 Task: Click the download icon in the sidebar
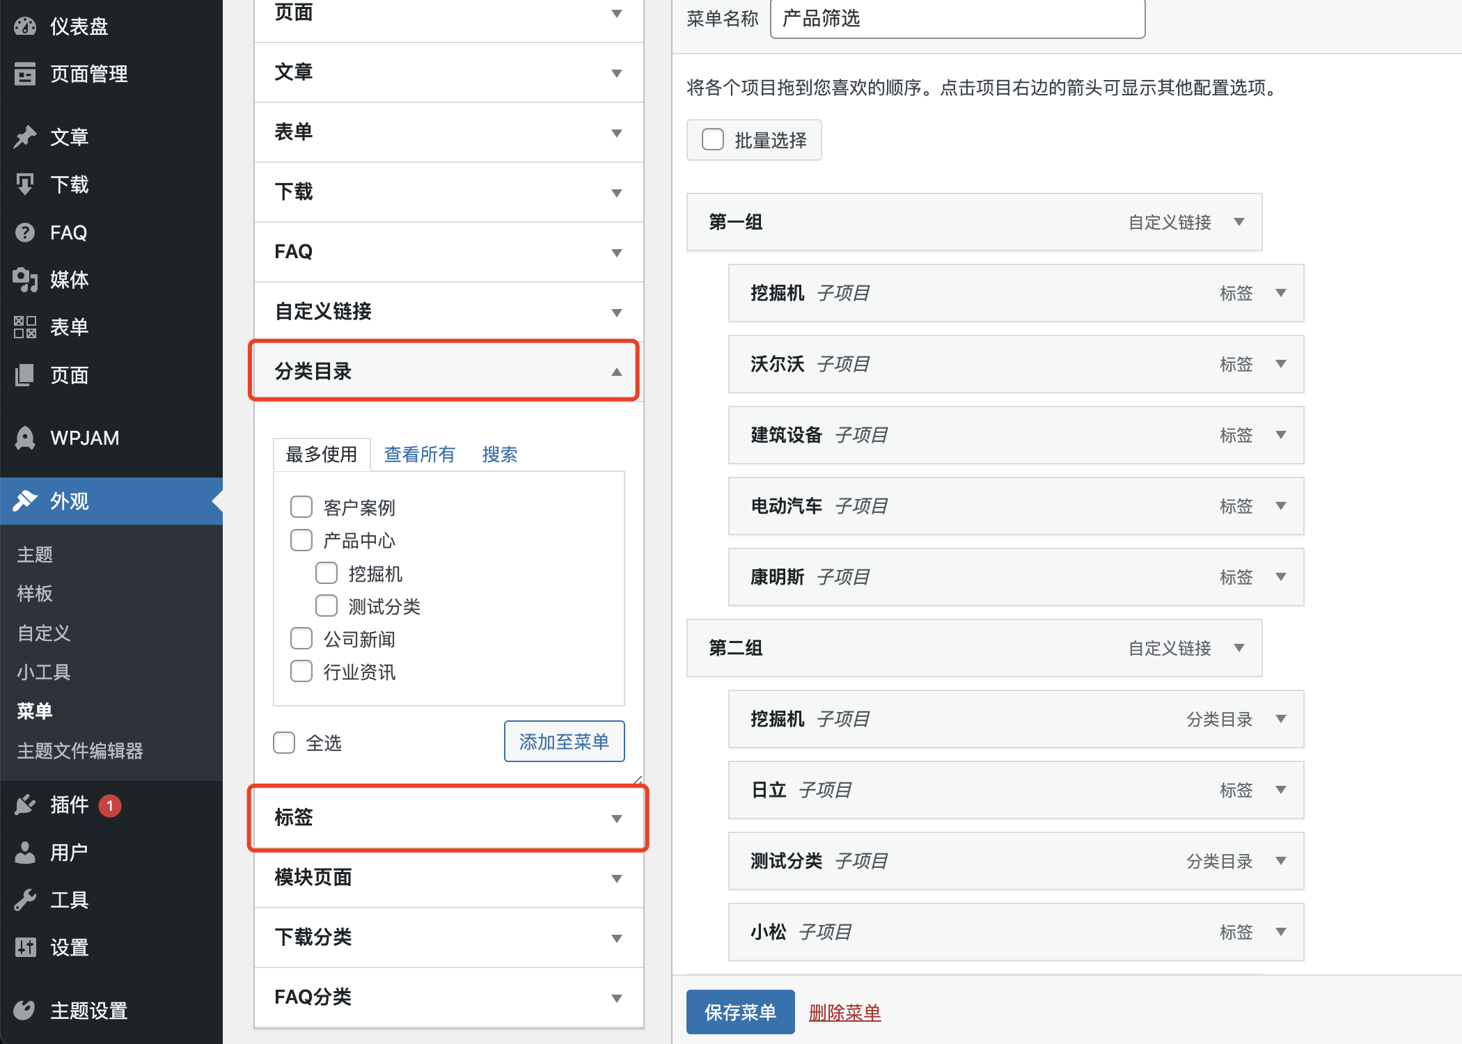(25, 184)
